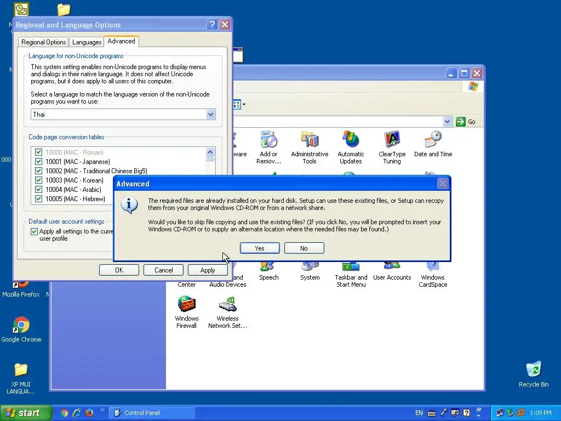This screenshot has height=421, width=561.
Task: Uncheck Apply all settings to current user profile
Action: [35, 231]
